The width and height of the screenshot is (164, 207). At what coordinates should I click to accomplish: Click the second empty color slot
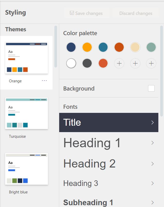click(x=135, y=63)
